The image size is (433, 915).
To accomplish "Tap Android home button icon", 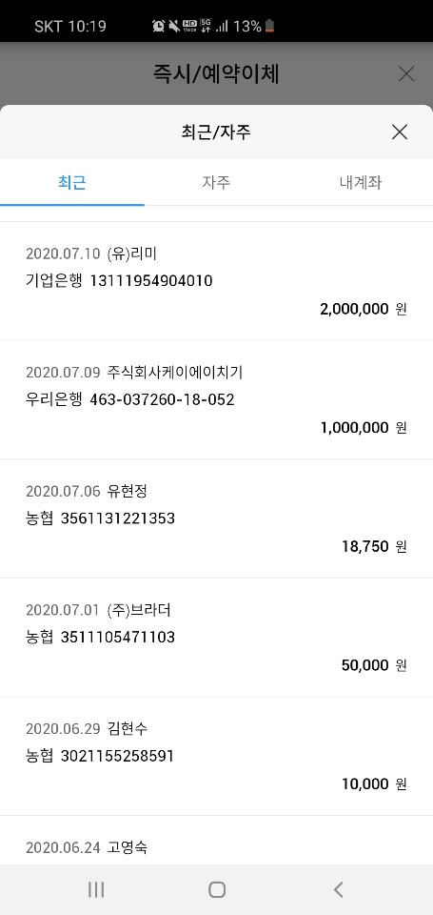I will pos(217,889).
